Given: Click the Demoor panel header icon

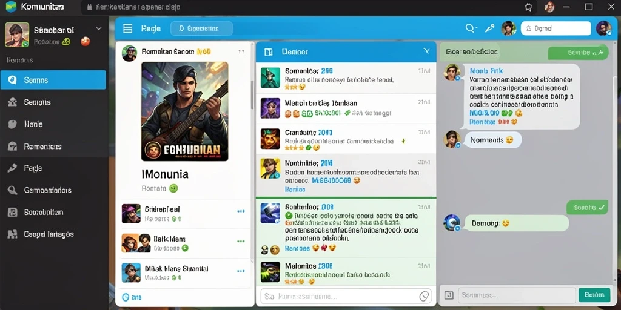Looking at the screenshot, I should click(268, 52).
